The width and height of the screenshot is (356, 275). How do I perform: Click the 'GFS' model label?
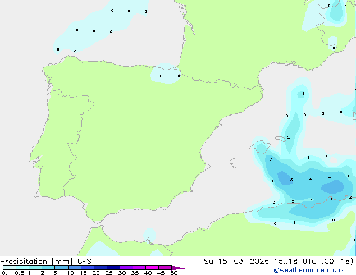coord(84,262)
